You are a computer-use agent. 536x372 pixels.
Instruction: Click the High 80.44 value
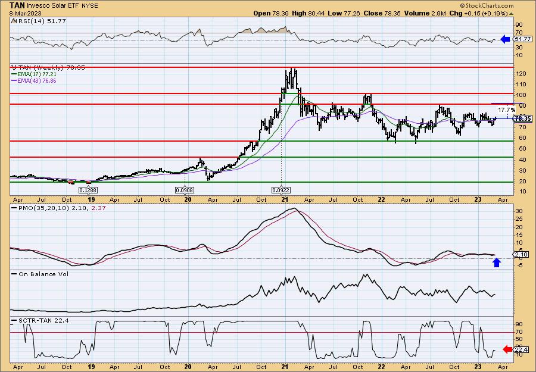pyautogui.click(x=308, y=13)
